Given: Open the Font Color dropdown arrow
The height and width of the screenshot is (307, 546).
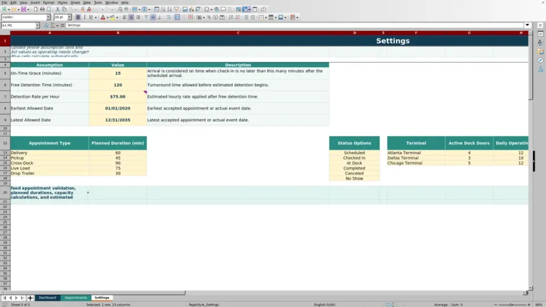Looking at the screenshot, I should tap(108, 18).
